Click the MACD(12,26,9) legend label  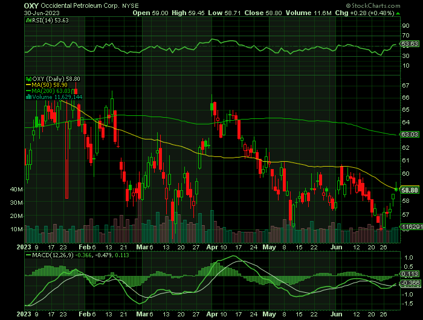click(x=53, y=255)
